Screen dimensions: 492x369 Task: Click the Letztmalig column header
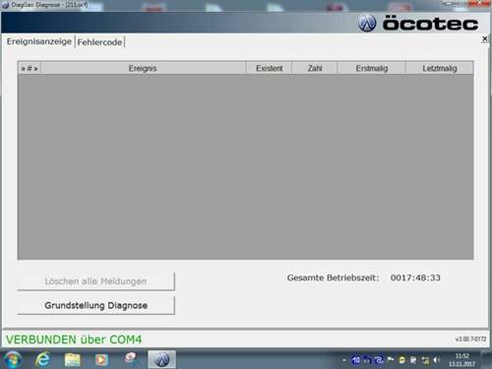pyautogui.click(x=440, y=68)
